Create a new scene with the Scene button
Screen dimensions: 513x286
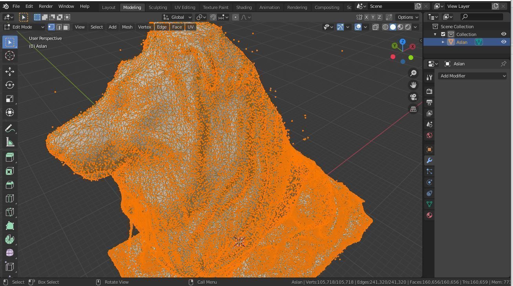pyautogui.click(x=418, y=6)
